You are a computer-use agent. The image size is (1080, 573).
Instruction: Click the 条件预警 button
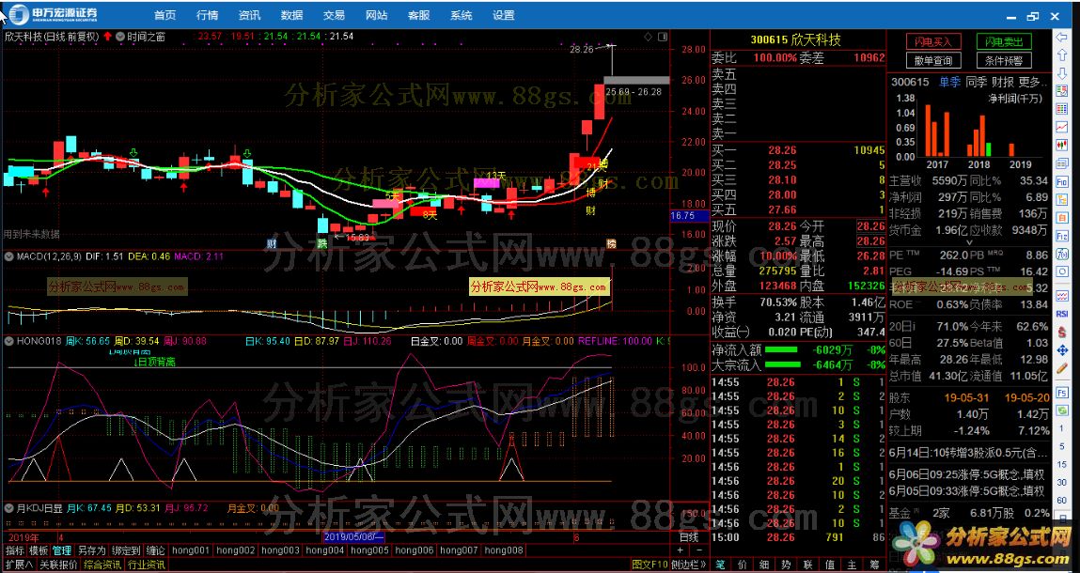[1004, 61]
